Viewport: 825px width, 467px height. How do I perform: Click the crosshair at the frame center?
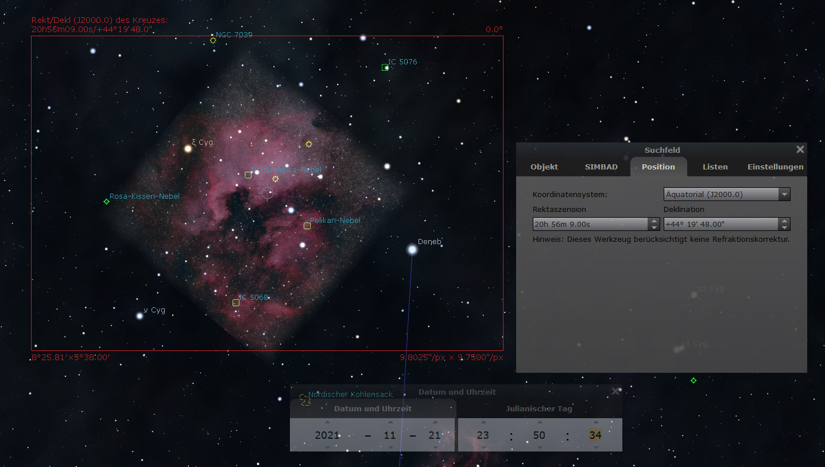click(268, 194)
